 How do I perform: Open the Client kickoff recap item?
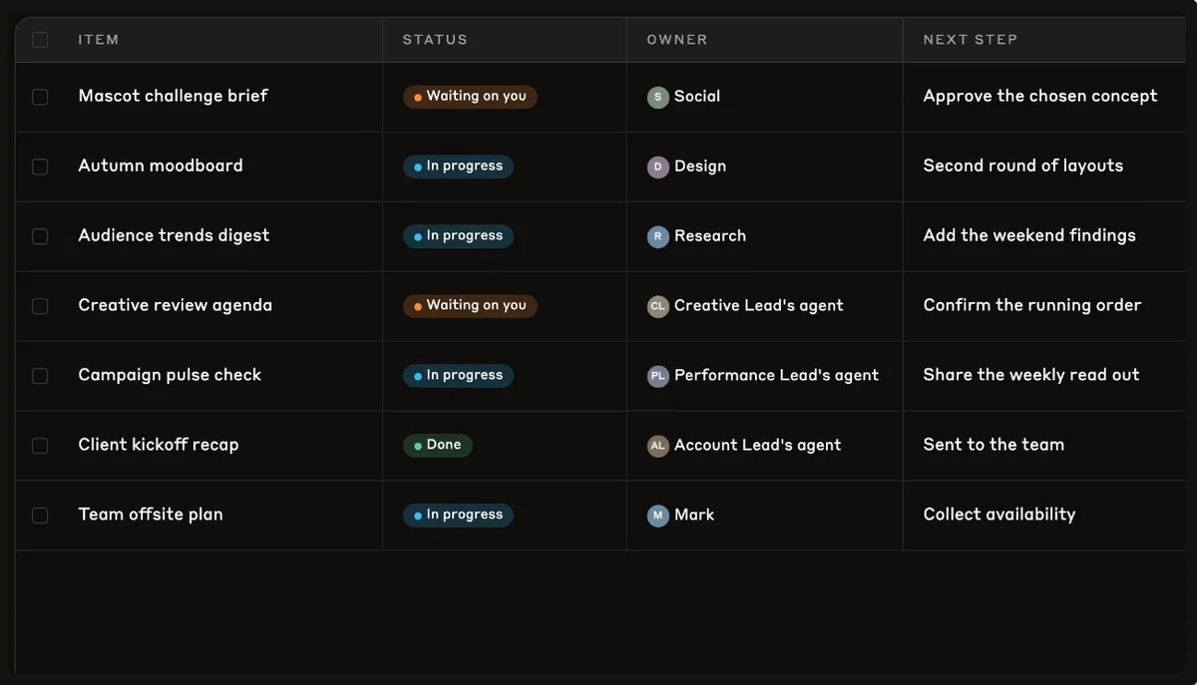click(159, 445)
